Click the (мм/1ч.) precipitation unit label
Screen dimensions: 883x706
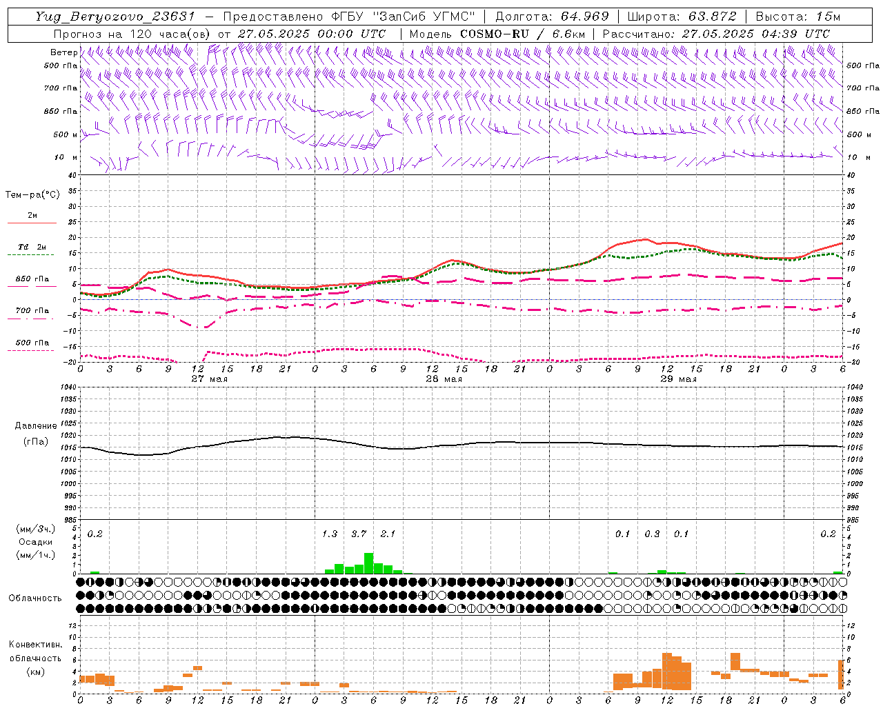coord(36,555)
